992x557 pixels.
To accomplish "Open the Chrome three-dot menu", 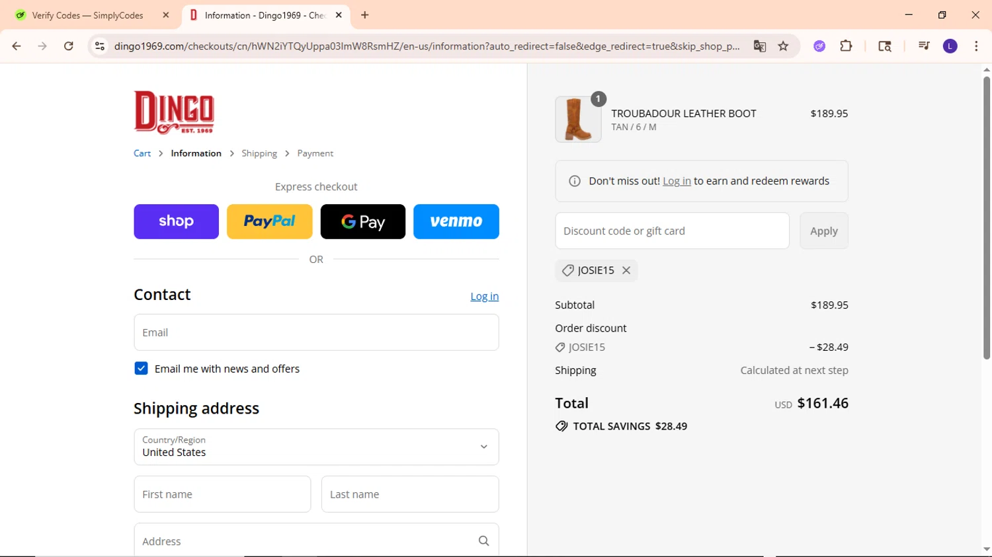I will pyautogui.click(x=976, y=46).
